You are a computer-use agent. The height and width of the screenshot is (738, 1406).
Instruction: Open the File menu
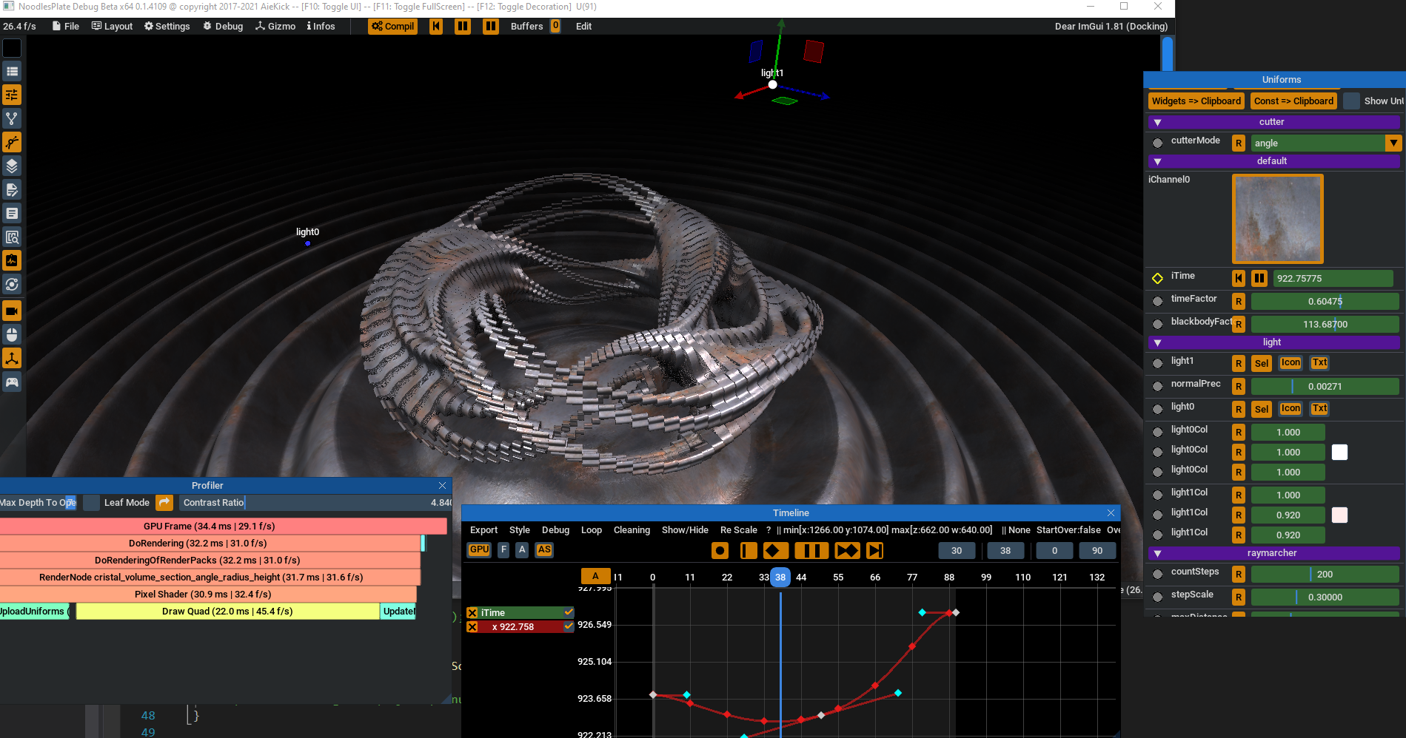click(x=66, y=27)
